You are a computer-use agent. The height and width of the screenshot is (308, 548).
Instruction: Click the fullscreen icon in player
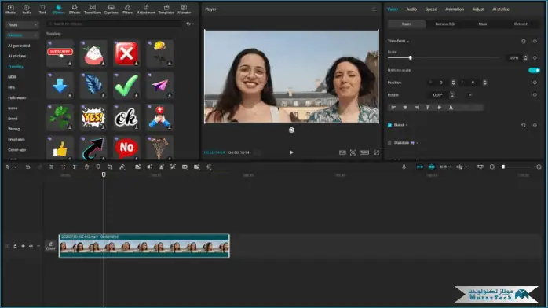[376, 152]
